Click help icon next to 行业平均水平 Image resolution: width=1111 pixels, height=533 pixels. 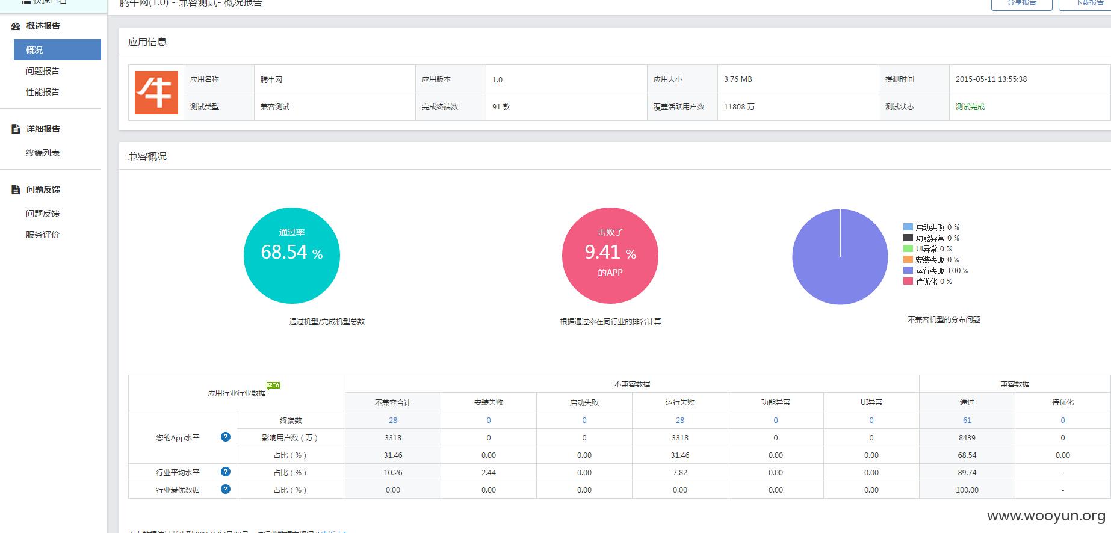click(x=226, y=472)
